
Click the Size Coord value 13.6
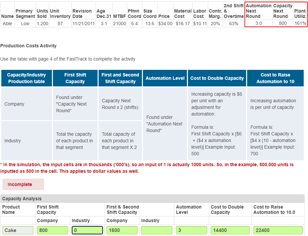[x=150, y=24]
